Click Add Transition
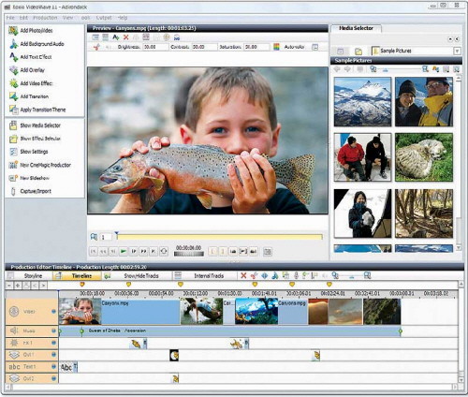This screenshot has height=397, width=468. click(x=29, y=96)
